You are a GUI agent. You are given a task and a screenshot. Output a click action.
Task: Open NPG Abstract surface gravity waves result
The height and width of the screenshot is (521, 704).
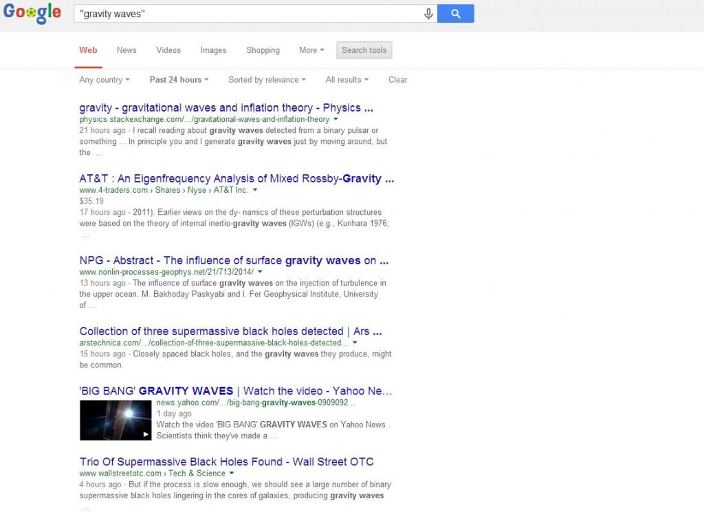(234, 260)
